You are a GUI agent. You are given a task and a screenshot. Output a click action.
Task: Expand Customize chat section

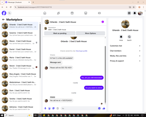coord(125,46)
